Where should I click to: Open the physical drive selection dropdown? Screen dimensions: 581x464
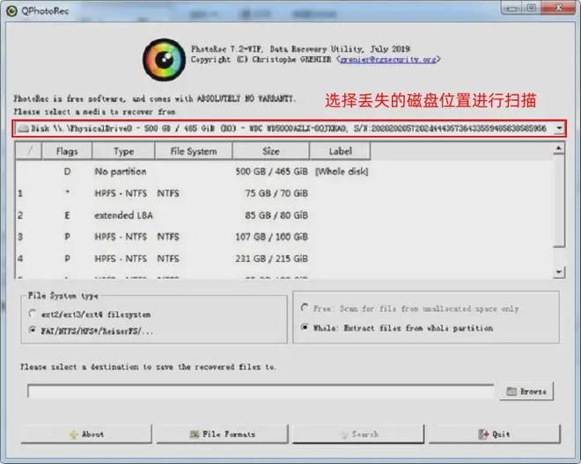tap(560, 128)
